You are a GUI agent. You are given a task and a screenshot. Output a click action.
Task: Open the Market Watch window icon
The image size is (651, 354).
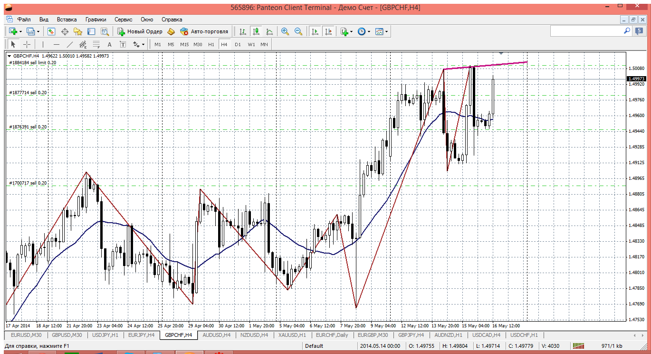point(51,31)
